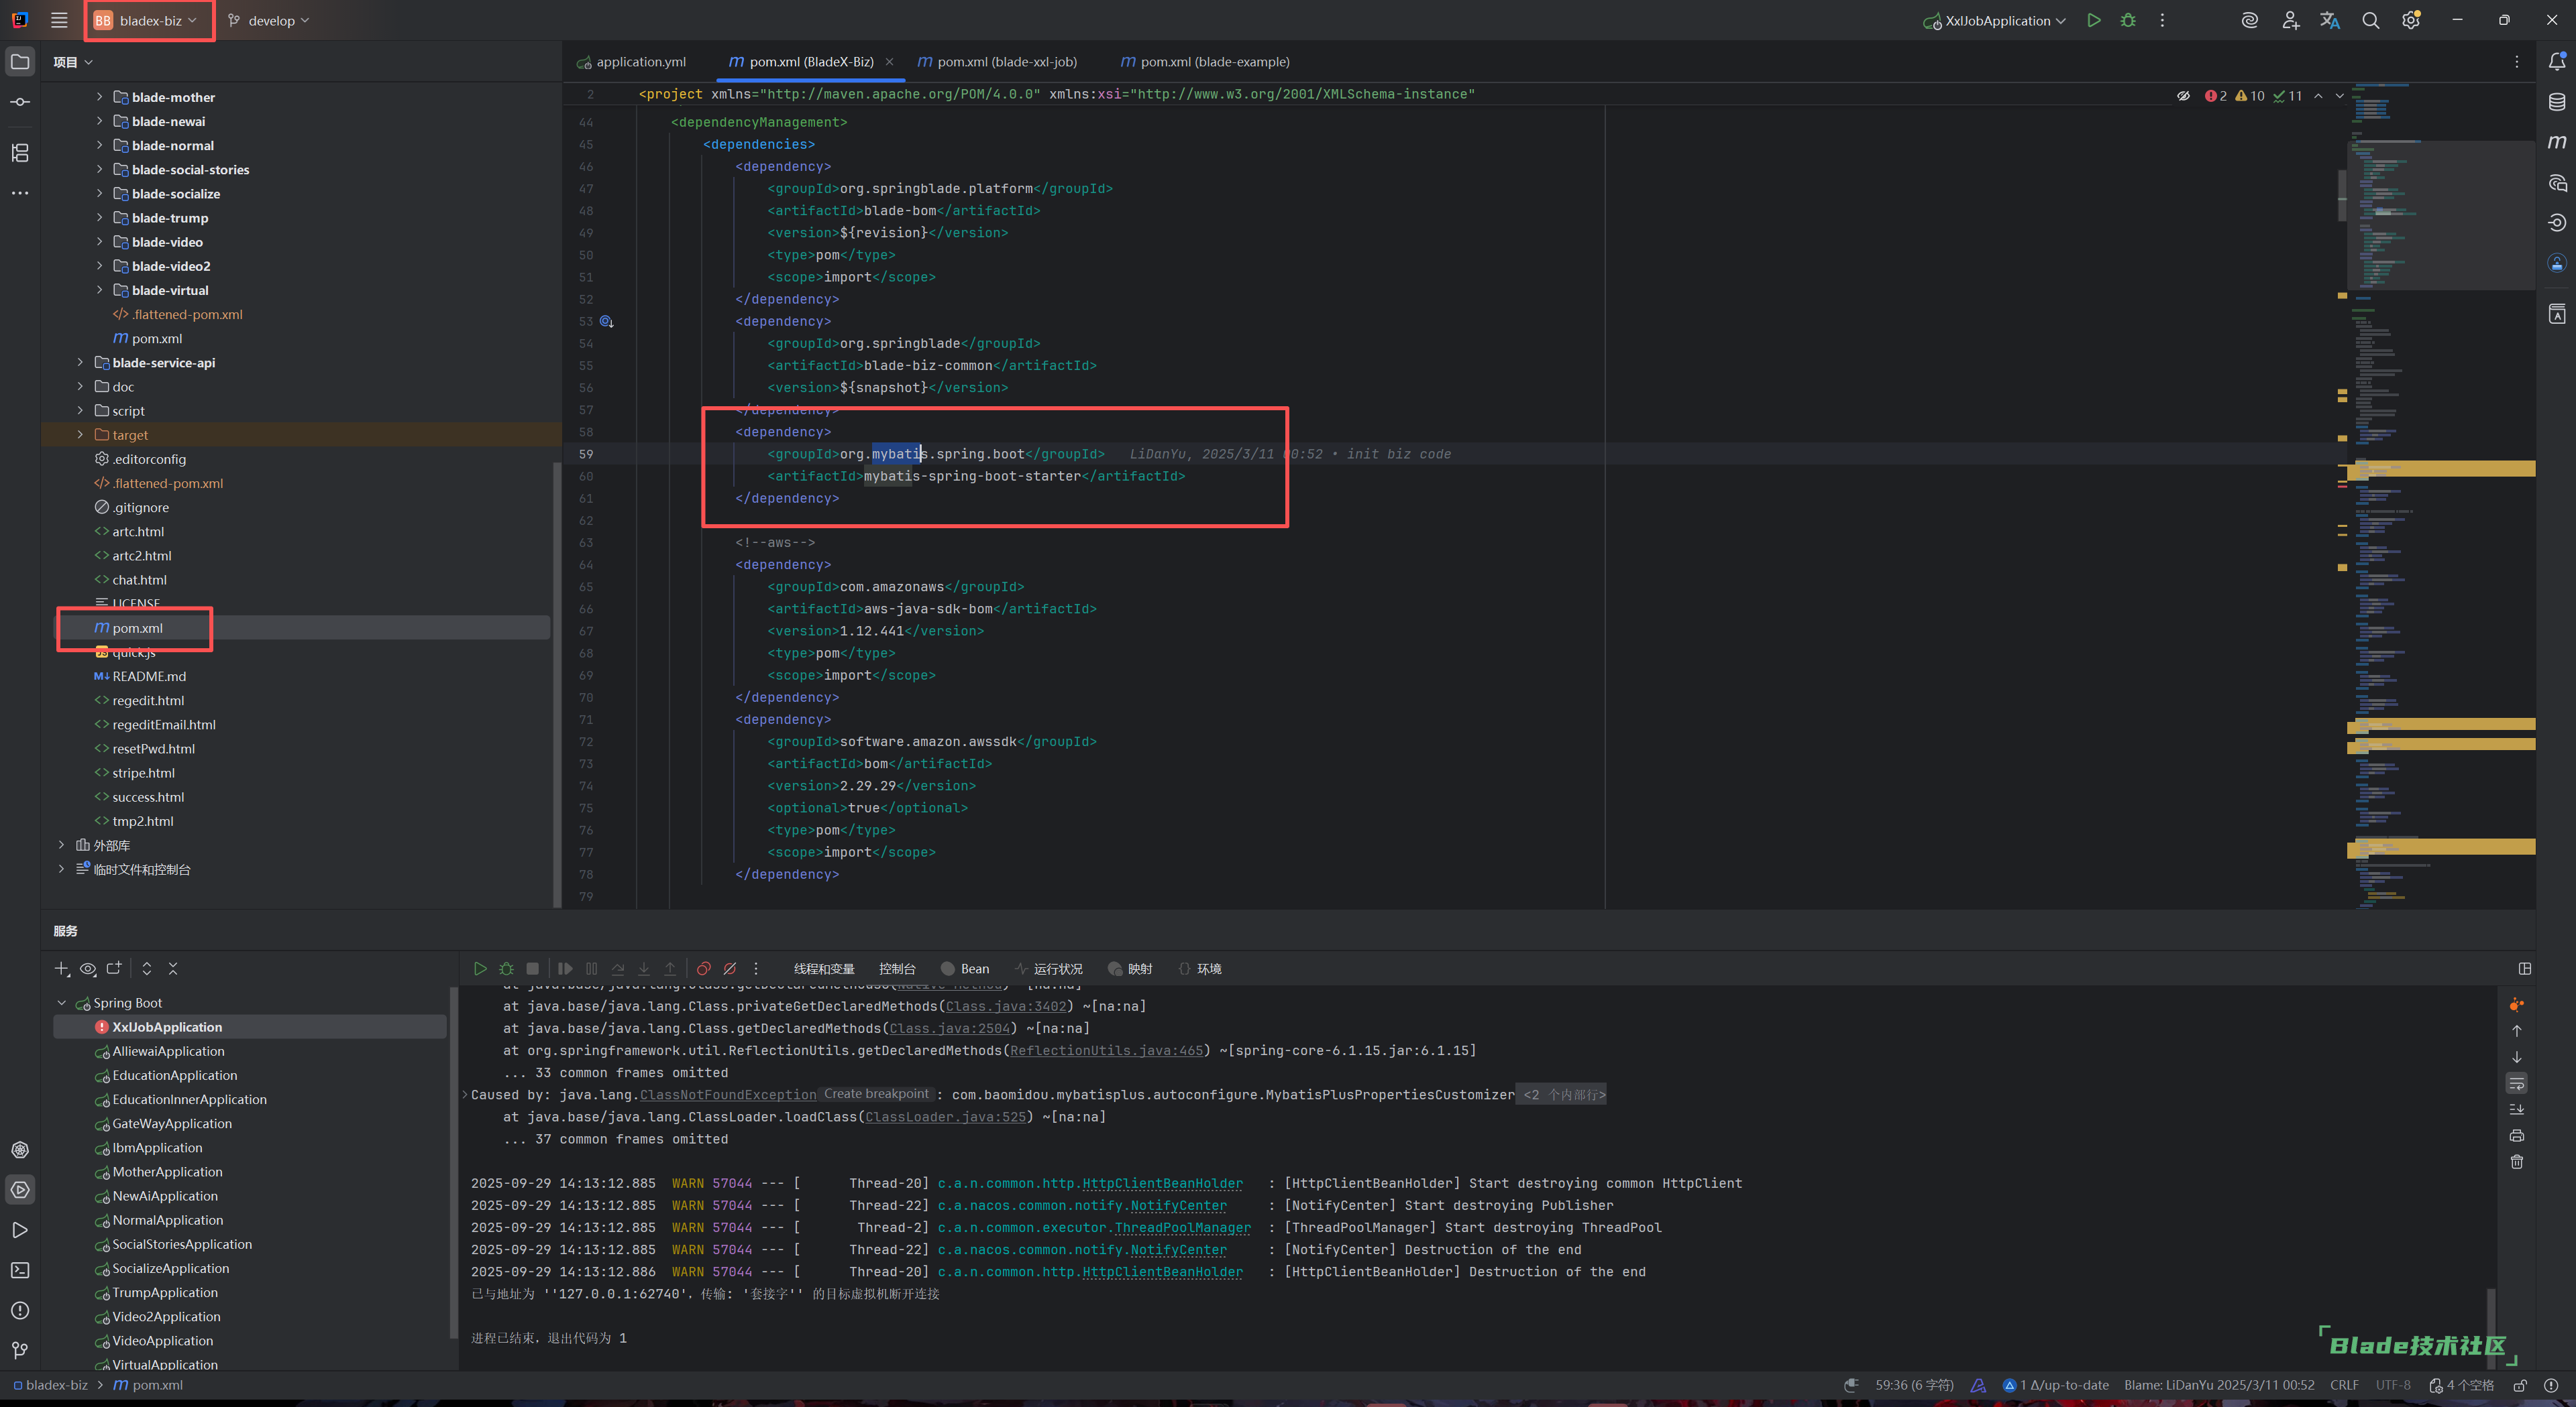This screenshot has width=2576, height=1407.
Task: Open the main hamburger menu
Action: (x=59, y=20)
